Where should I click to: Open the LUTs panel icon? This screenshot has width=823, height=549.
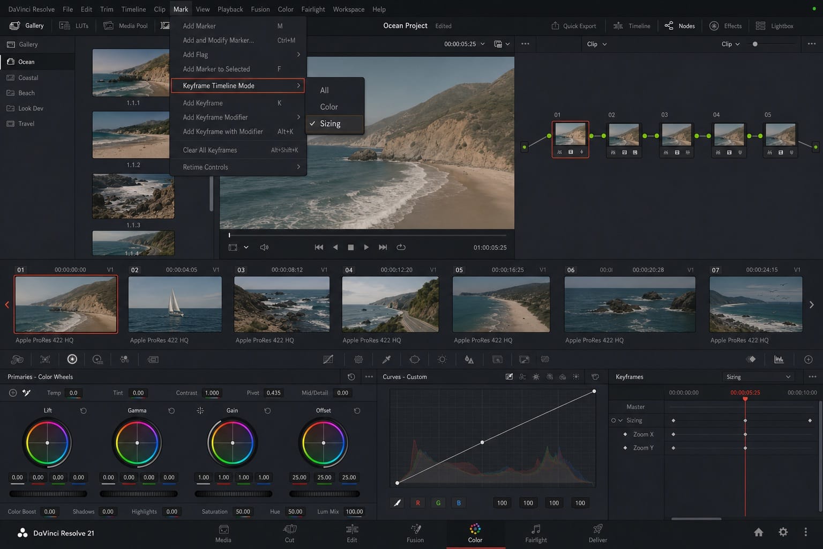point(65,26)
